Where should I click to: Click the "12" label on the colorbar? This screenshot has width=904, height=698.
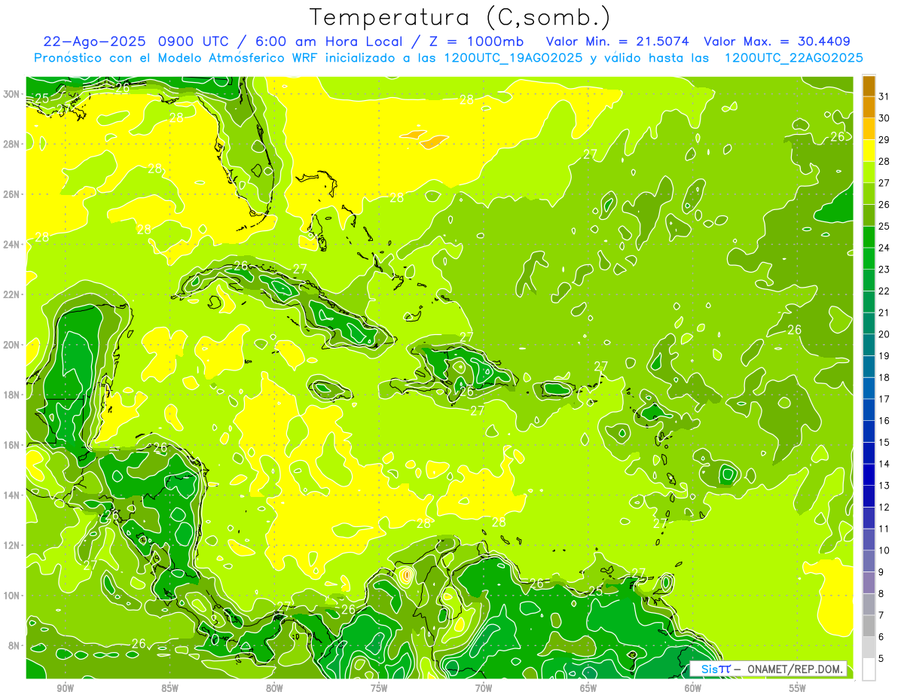[884, 507]
